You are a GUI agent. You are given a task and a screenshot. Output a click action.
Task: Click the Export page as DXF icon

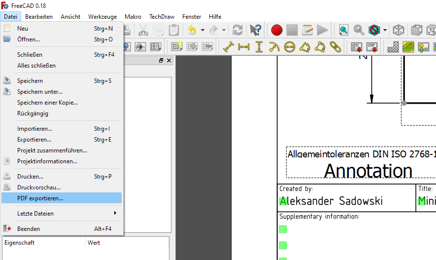pos(372,47)
